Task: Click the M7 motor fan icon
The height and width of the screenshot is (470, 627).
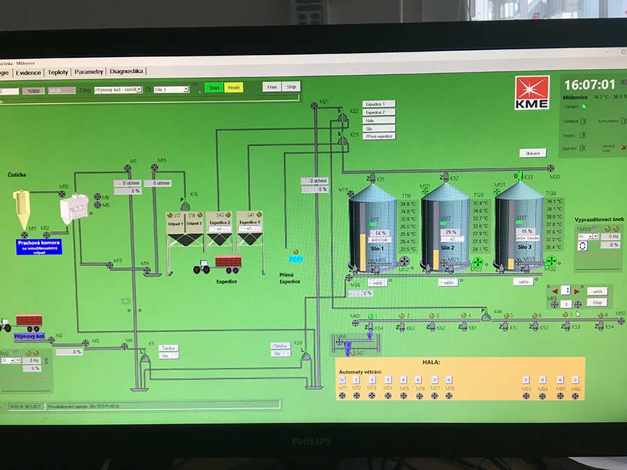Action: tap(127, 169)
